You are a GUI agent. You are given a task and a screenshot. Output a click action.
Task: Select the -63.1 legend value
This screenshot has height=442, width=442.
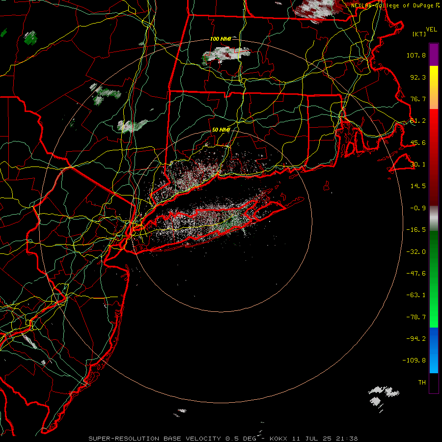coord(416,295)
